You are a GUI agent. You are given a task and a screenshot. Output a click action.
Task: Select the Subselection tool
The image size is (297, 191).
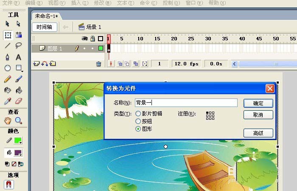click(x=18, y=24)
